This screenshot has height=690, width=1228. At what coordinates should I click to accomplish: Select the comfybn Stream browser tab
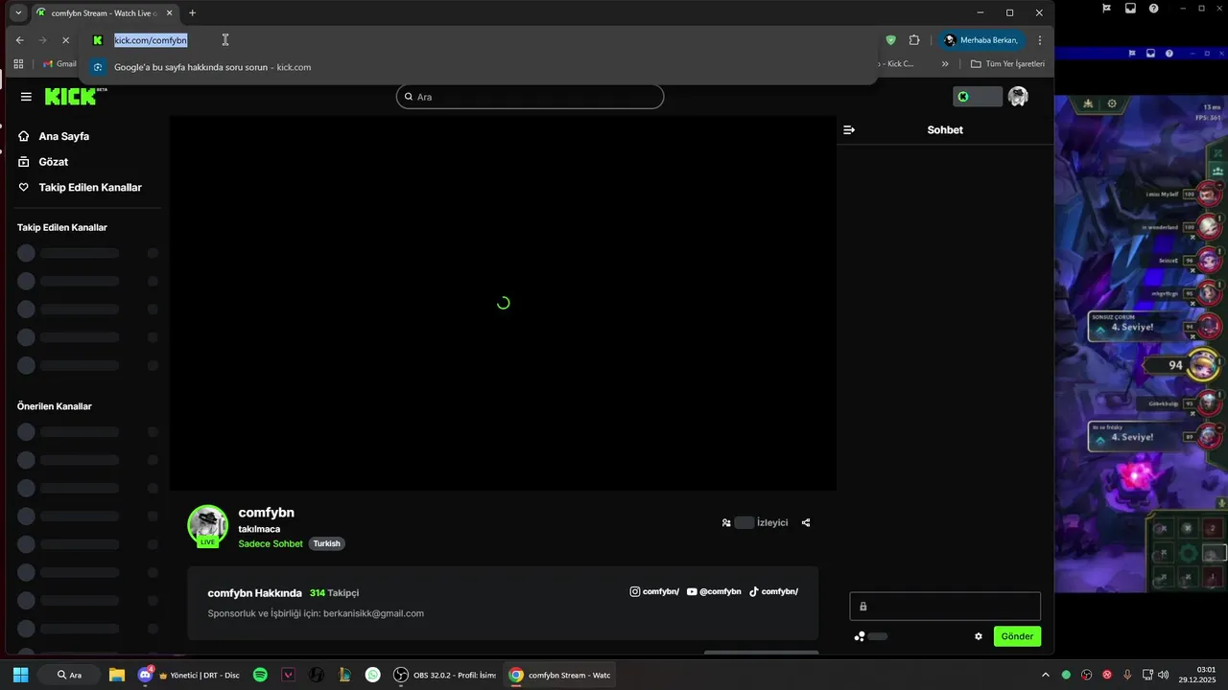pyautogui.click(x=106, y=13)
